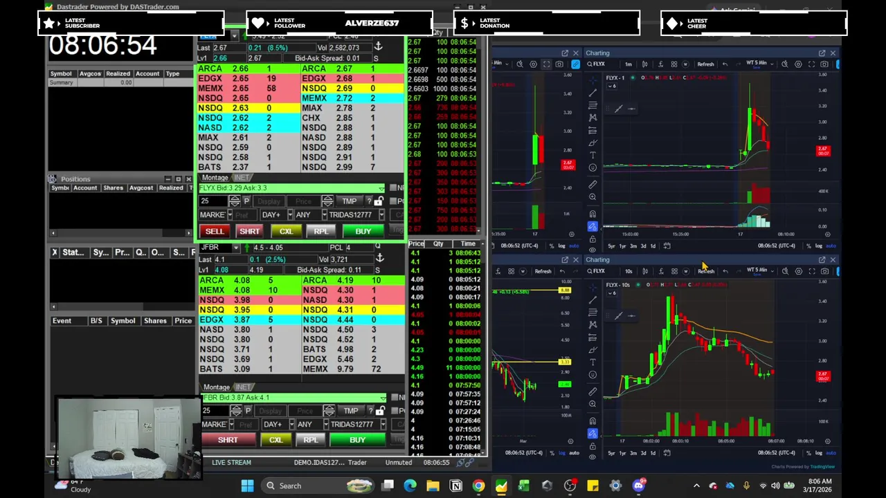Toggle order lock icon in JFBR montage
The width and height of the screenshot is (886, 498).
[x=380, y=411]
